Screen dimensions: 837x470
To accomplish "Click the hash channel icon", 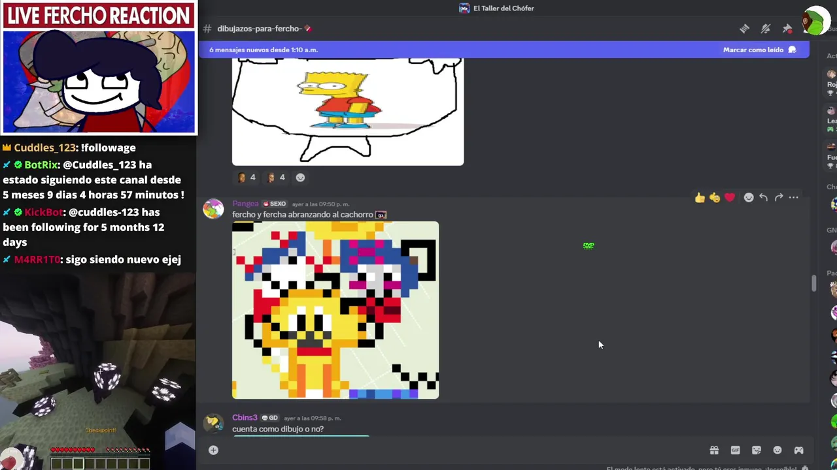I will [207, 29].
